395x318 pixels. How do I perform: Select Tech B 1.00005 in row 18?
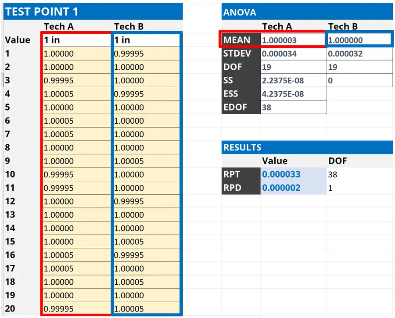pyautogui.click(x=147, y=282)
